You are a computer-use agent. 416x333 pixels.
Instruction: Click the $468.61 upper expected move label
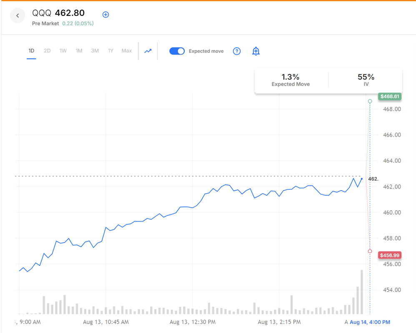tap(390, 97)
